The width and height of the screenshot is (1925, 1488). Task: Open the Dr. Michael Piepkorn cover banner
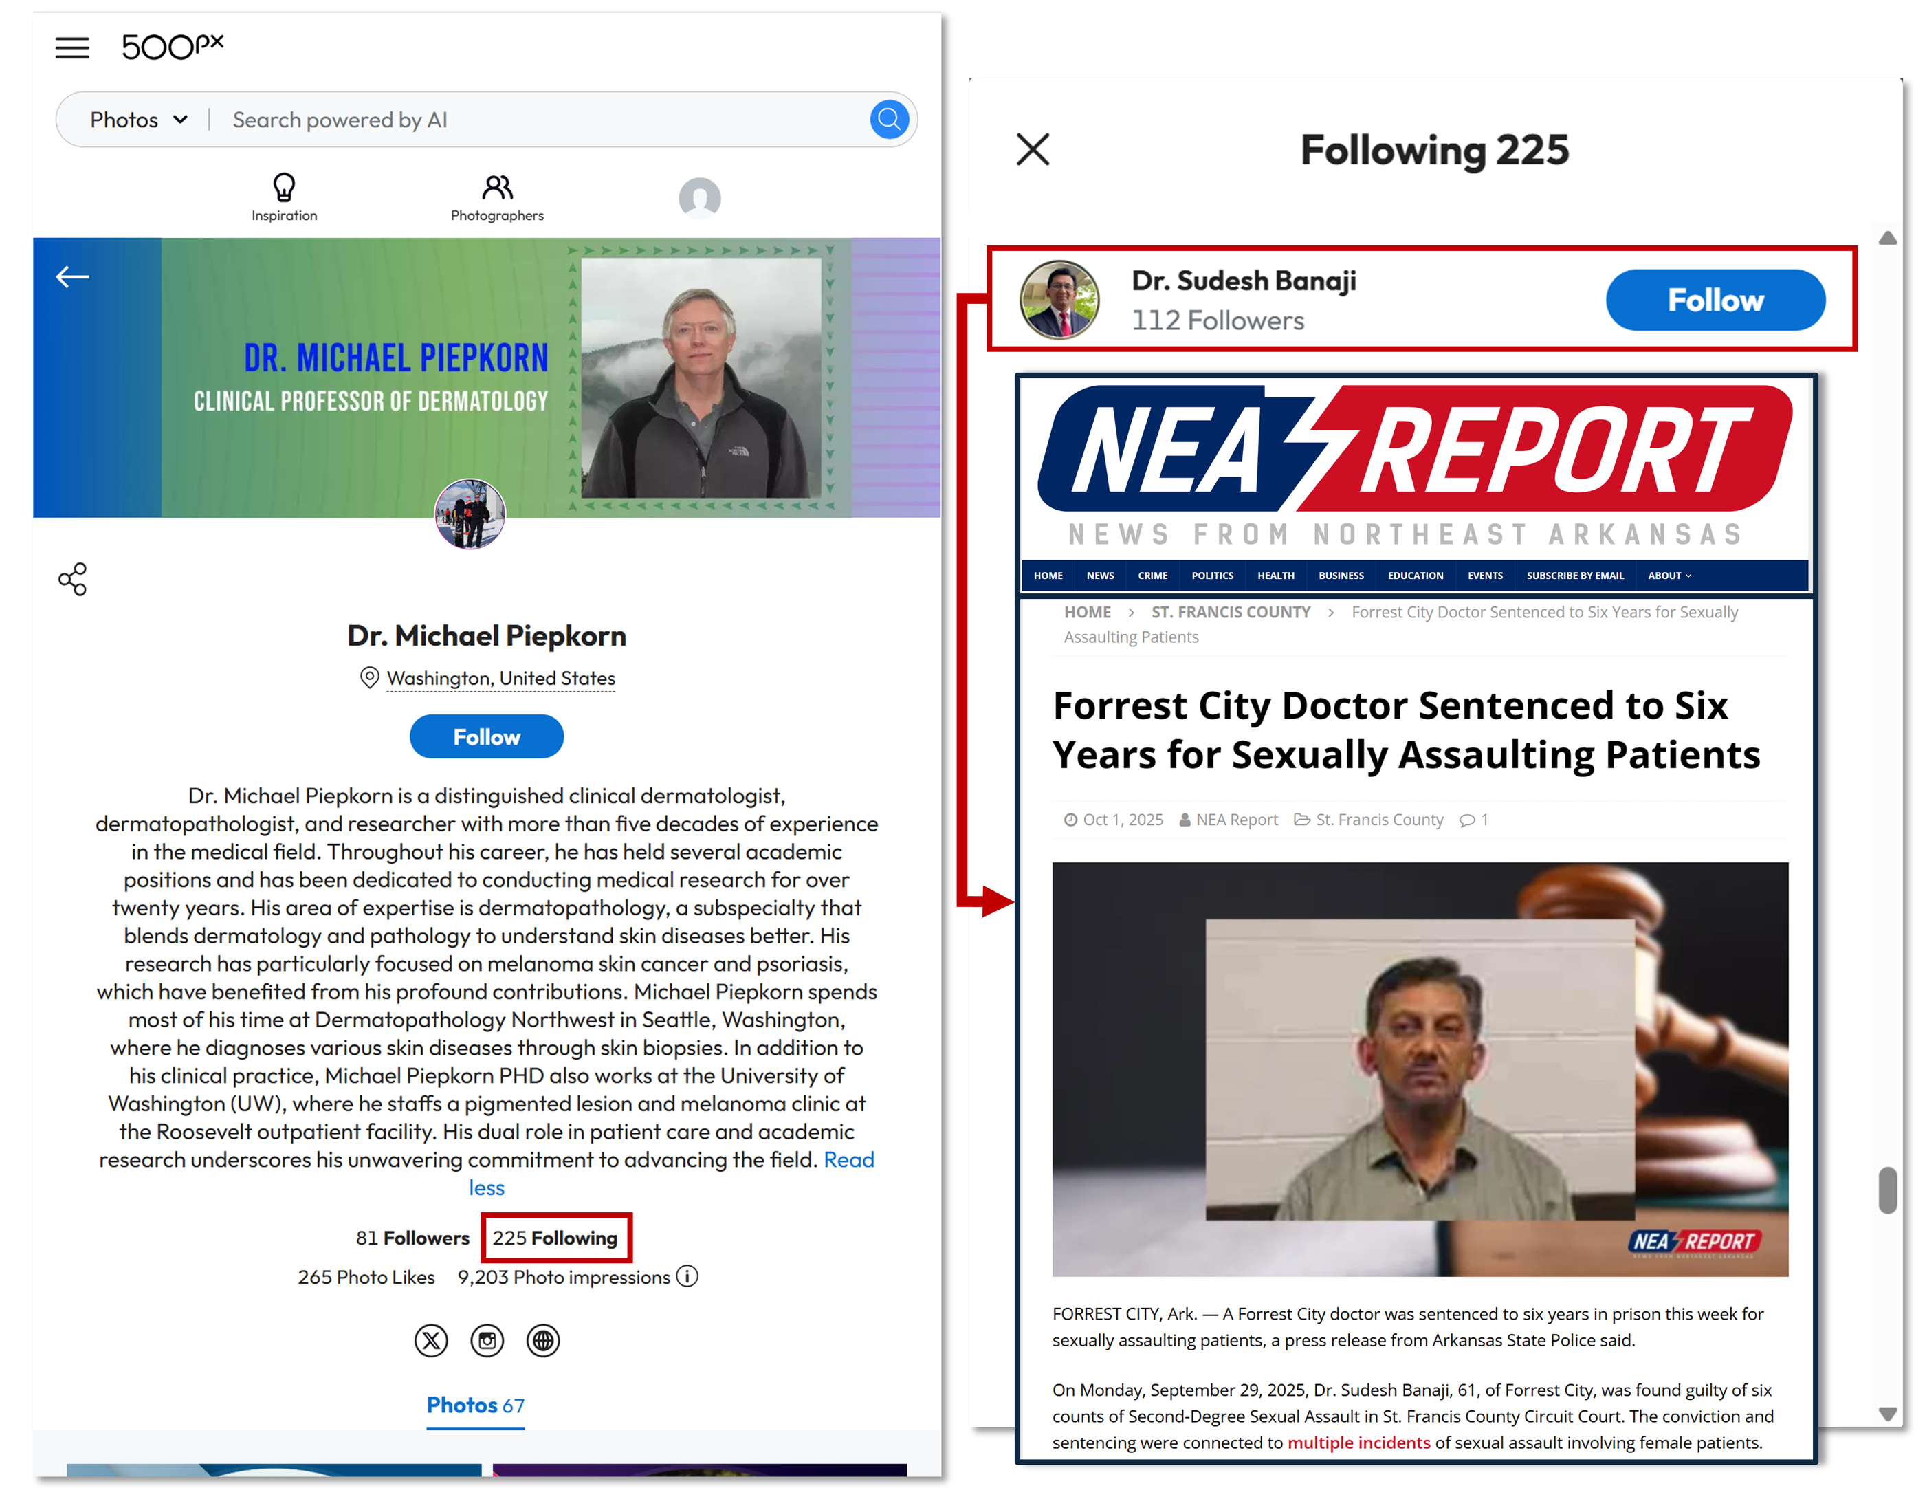pos(487,376)
